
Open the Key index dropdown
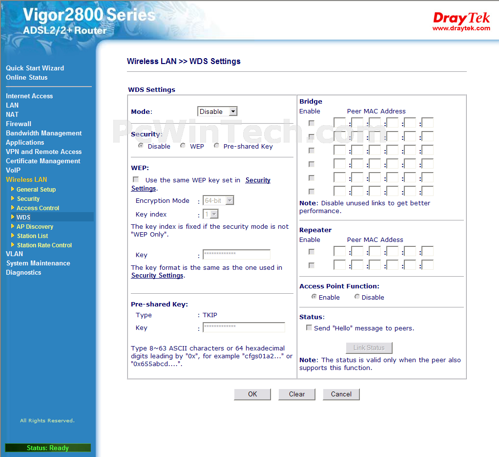210,214
